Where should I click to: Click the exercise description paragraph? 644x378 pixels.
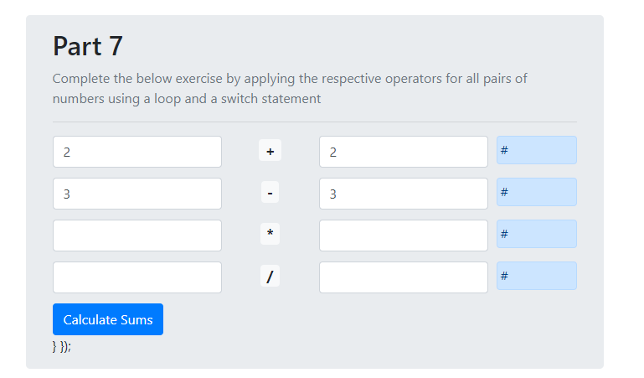289,89
